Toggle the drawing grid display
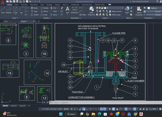This screenshot has height=117, width=162. click(71, 109)
